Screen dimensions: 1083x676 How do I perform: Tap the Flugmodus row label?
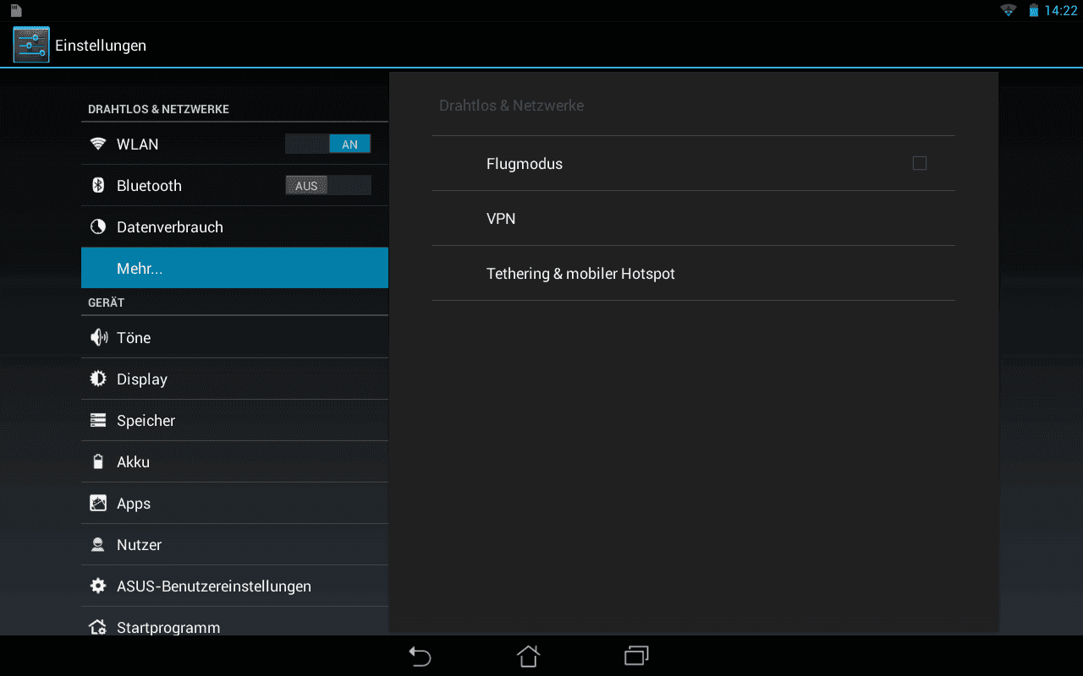point(525,163)
